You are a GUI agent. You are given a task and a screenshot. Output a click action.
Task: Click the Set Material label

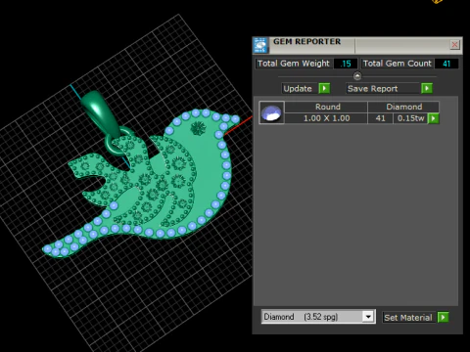point(408,318)
